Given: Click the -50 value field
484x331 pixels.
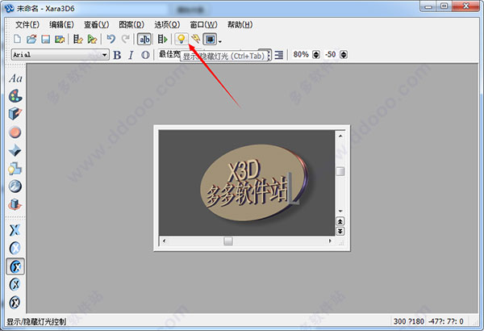Looking at the screenshot, I should (x=331, y=54).
